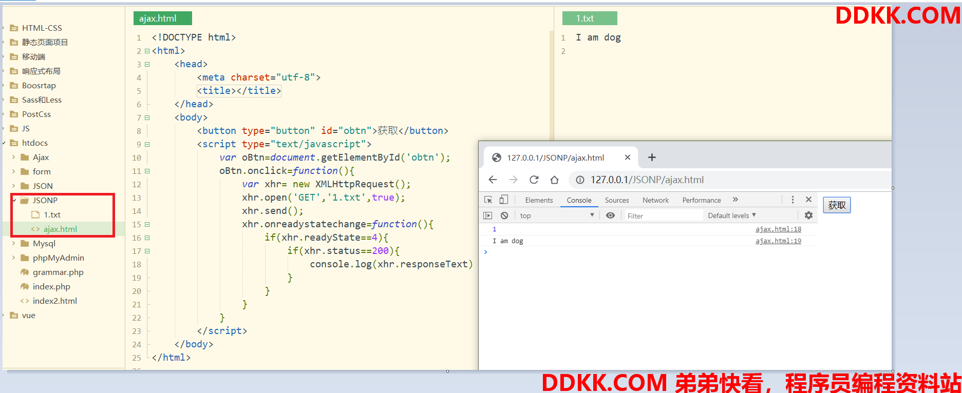This screenshot has width=962, height=393.
Task: Switch to Performance tab
Action: tap(702, 200)
